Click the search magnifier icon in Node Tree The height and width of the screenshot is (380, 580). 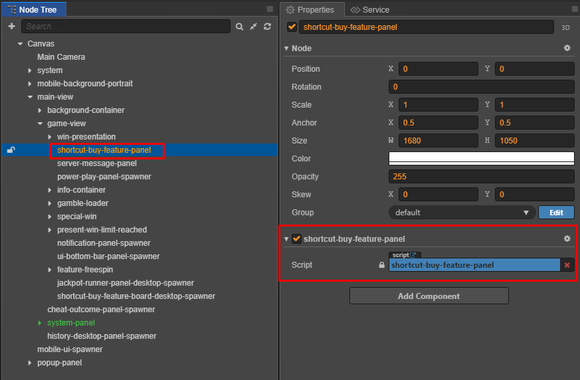click(239, 27)
